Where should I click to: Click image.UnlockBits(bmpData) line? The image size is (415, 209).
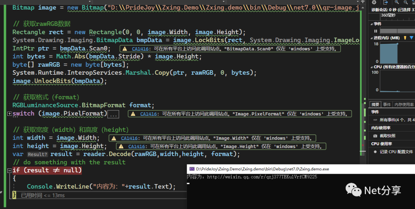pyautogui.click(x=60, y=81)
